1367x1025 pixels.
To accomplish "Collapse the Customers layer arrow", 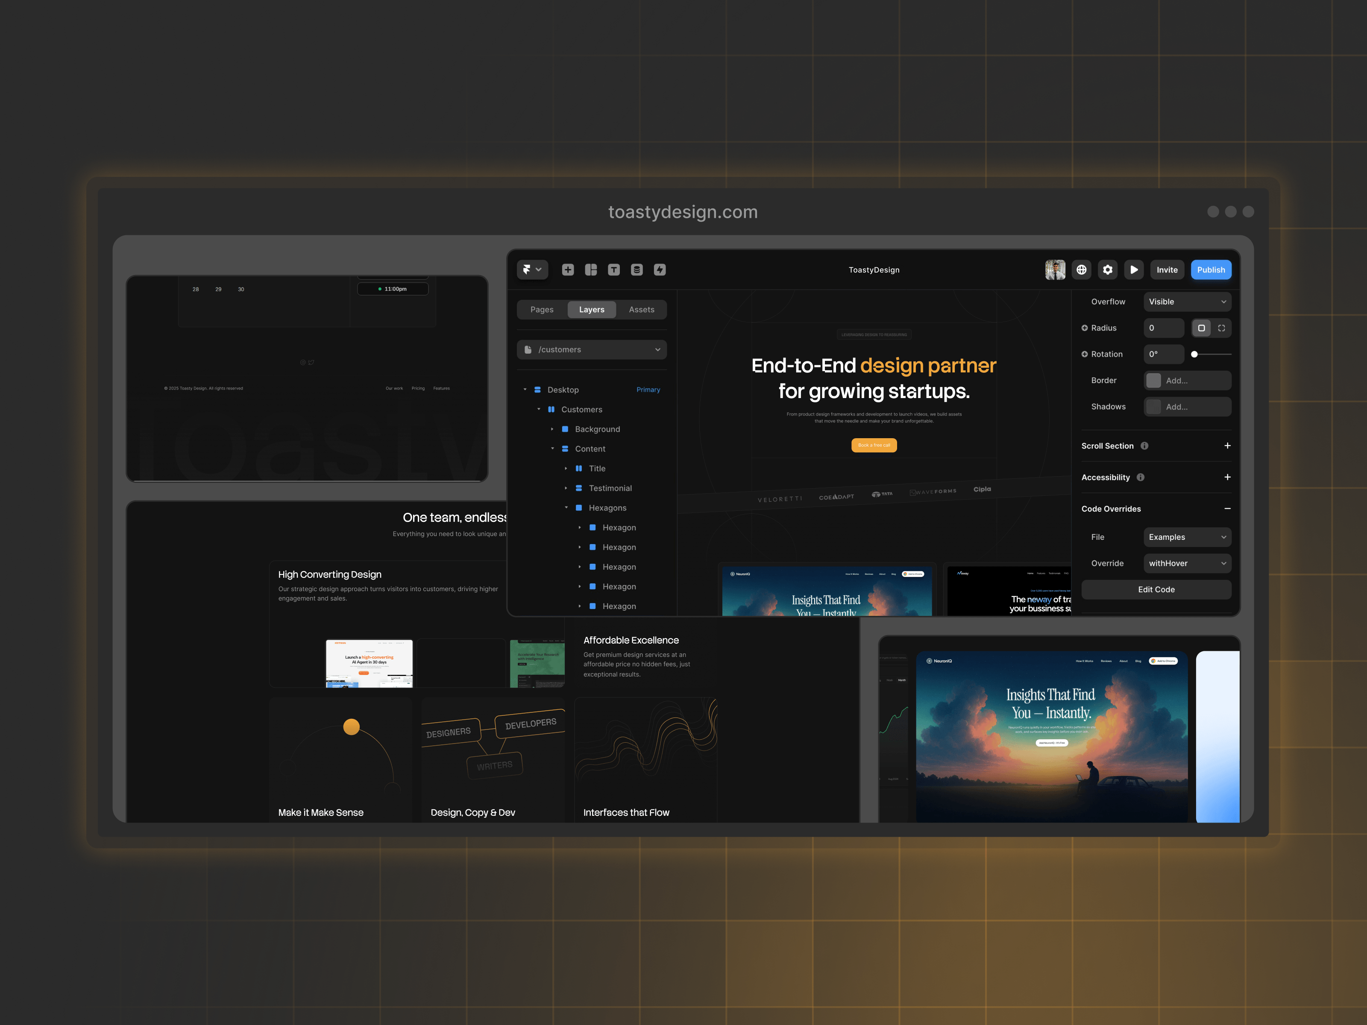I will click(x=538, y=410).
